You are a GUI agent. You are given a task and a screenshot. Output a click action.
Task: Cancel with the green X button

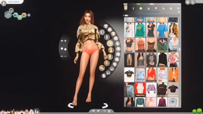tap(194, 111)
